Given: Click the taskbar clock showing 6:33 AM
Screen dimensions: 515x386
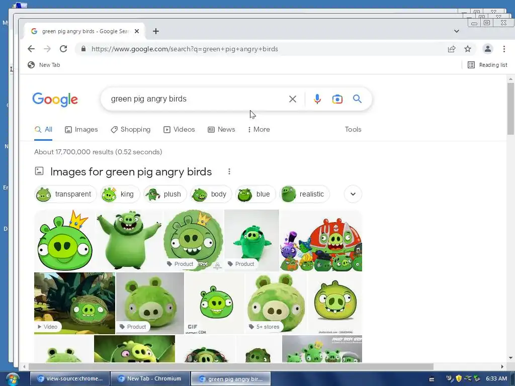Looking at the screenshot, I should pyautogui.click(x=496, y=378).
